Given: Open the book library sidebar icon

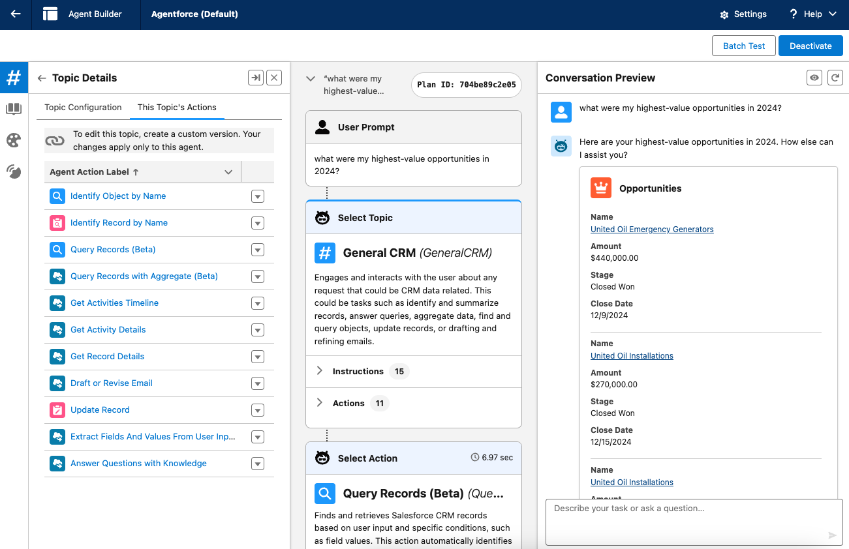Looking at the screenshot, I should [x=14, y=109].
